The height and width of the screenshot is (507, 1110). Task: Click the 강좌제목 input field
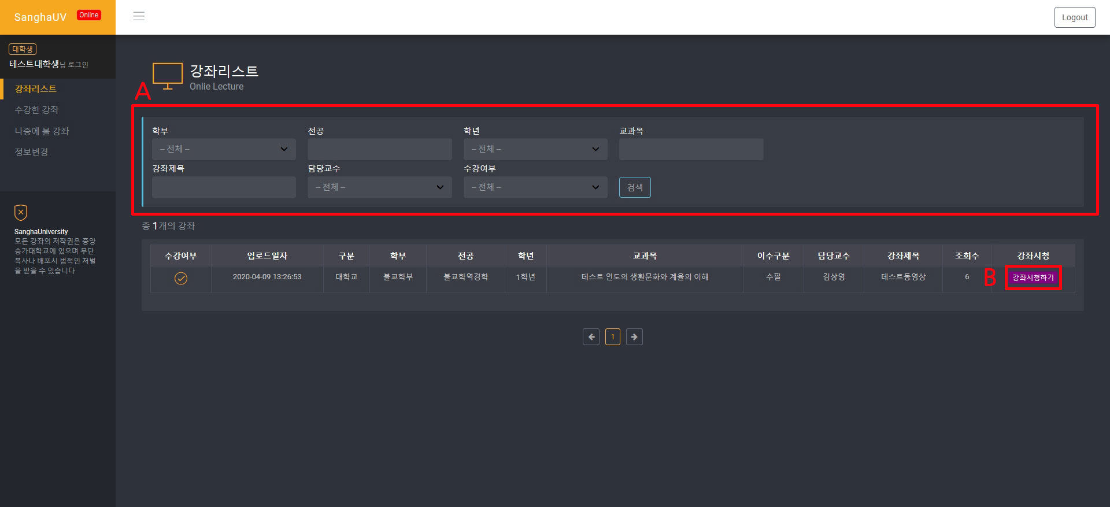click(x=224, y=187)
